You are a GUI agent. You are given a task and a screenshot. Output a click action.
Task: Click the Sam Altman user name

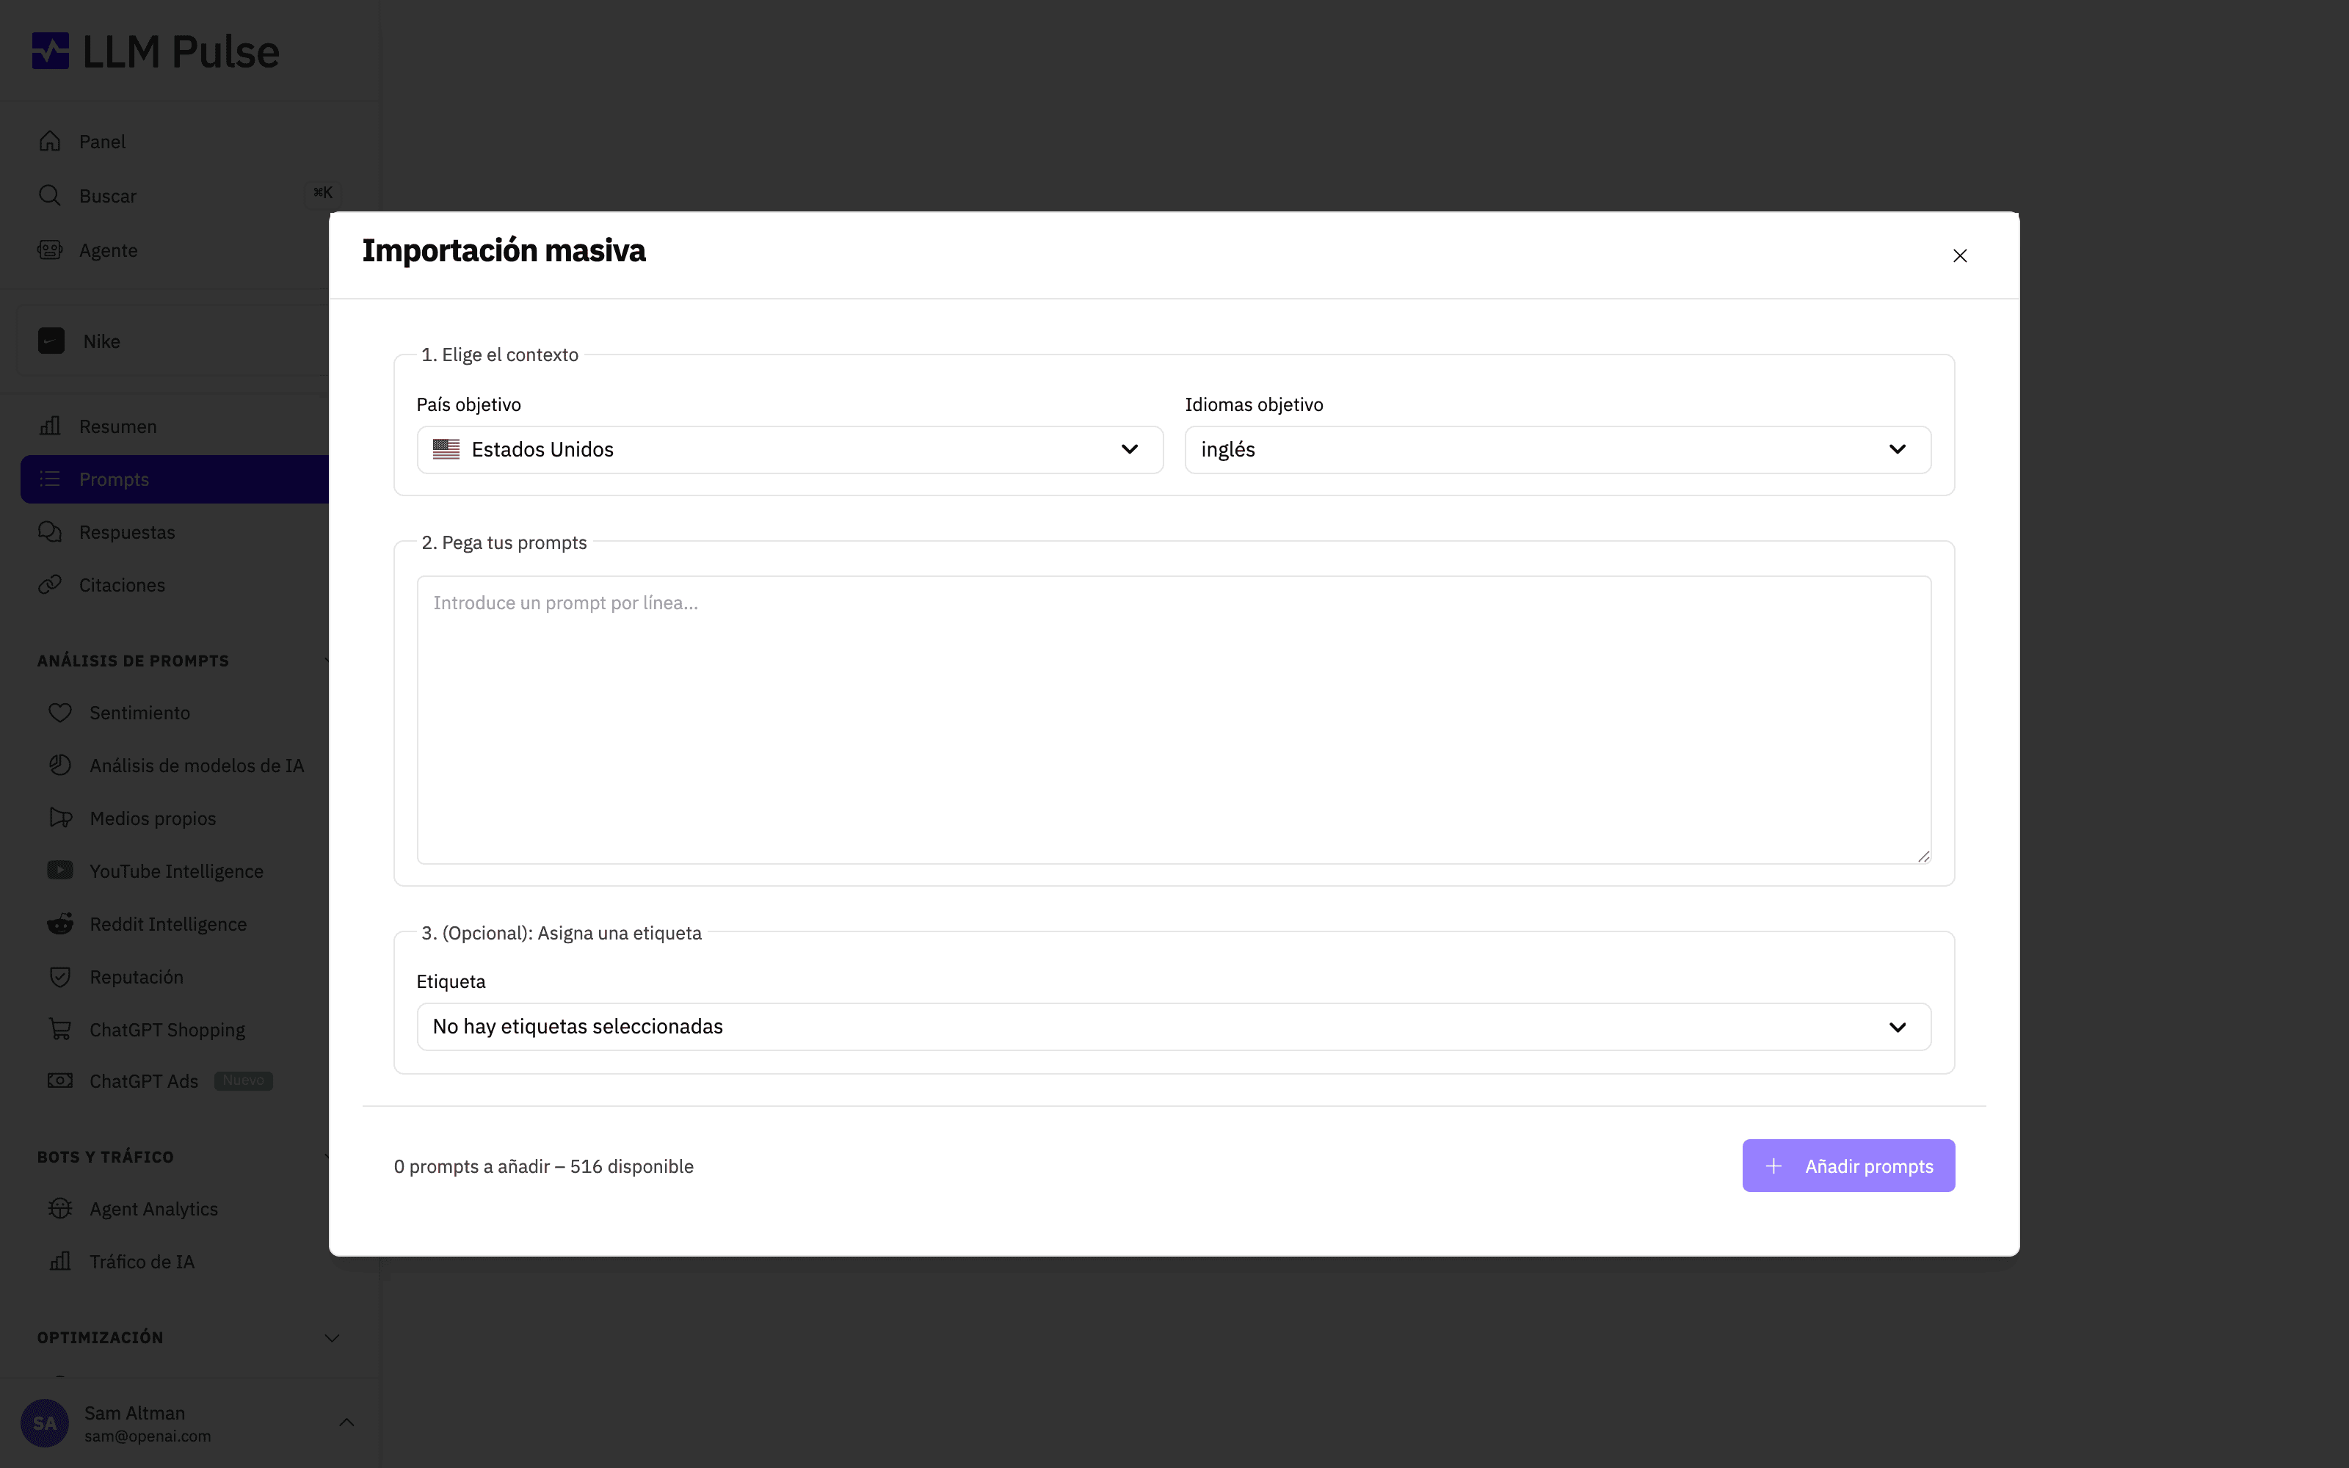click(135, 1413)
